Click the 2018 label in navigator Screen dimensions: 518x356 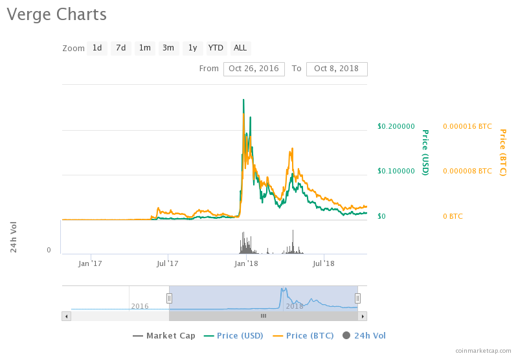[x=295, y=306]
